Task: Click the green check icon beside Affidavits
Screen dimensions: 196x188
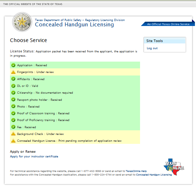Action: point(13,79)
